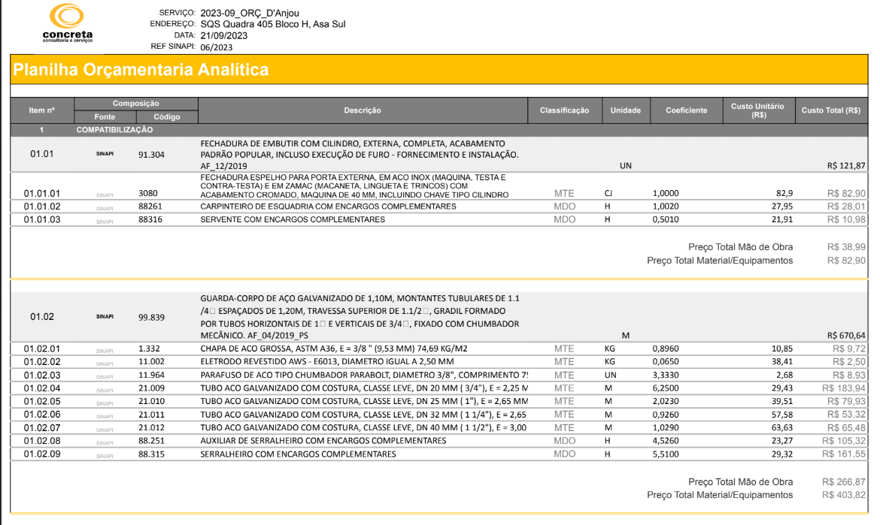
Task: Click labor total R$ 266,87
Action: 844,482
